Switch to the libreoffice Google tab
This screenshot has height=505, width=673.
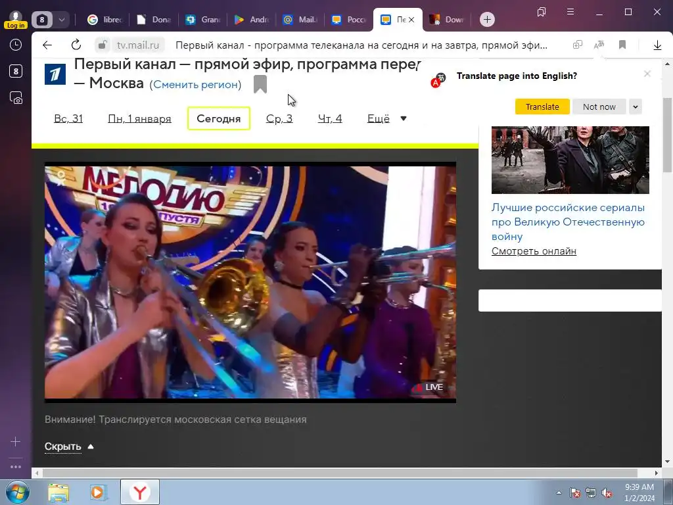click(105, 20)
